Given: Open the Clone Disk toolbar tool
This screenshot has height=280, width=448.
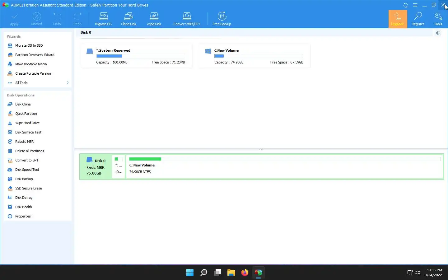Looking at the screenshot, I should pos(128,19).
